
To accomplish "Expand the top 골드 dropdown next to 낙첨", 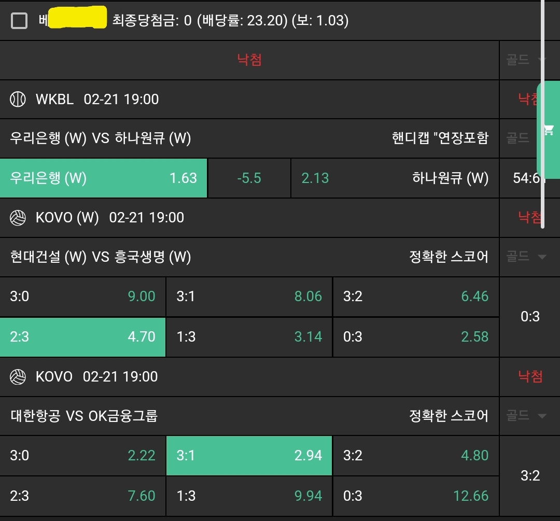I will point(526,60).
